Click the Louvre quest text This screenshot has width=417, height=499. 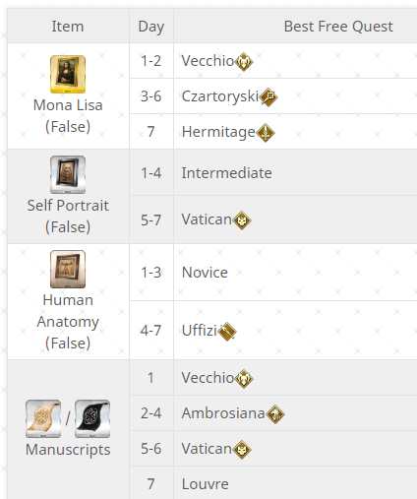click(x=206, y=484)
